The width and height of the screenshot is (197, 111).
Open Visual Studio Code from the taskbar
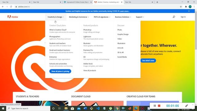coord(98,108)
